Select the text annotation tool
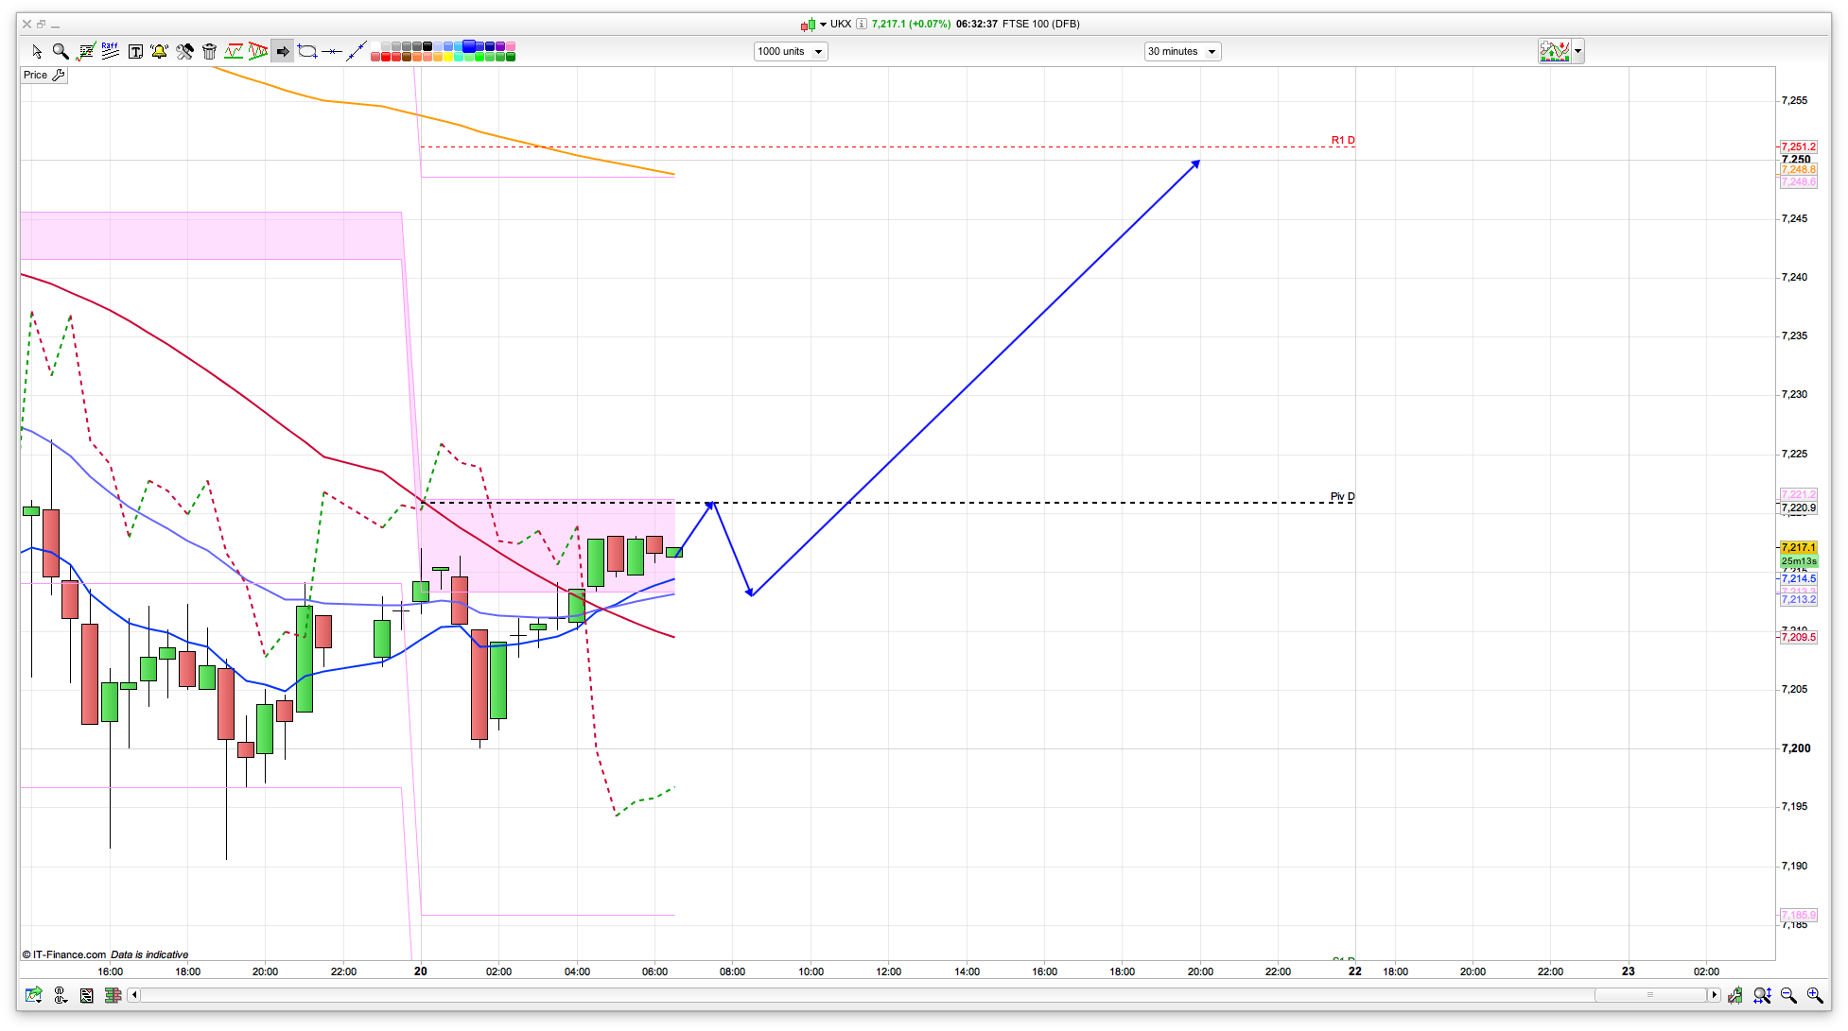 [135, 51]
